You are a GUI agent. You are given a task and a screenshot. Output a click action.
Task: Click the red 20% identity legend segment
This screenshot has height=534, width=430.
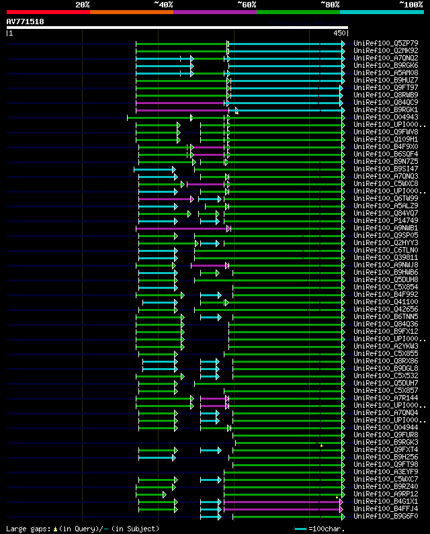[48, 12]
